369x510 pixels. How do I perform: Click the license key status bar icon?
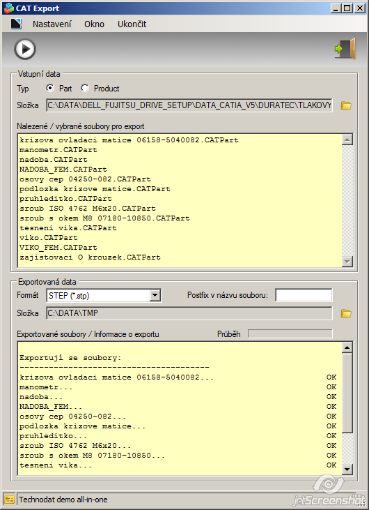point(9,500)
